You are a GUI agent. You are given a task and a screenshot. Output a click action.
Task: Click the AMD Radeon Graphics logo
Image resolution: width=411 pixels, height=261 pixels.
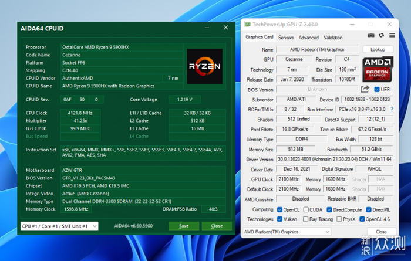(378, 69)
